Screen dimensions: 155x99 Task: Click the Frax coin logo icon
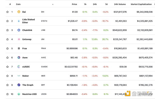(x=19, y=48)
